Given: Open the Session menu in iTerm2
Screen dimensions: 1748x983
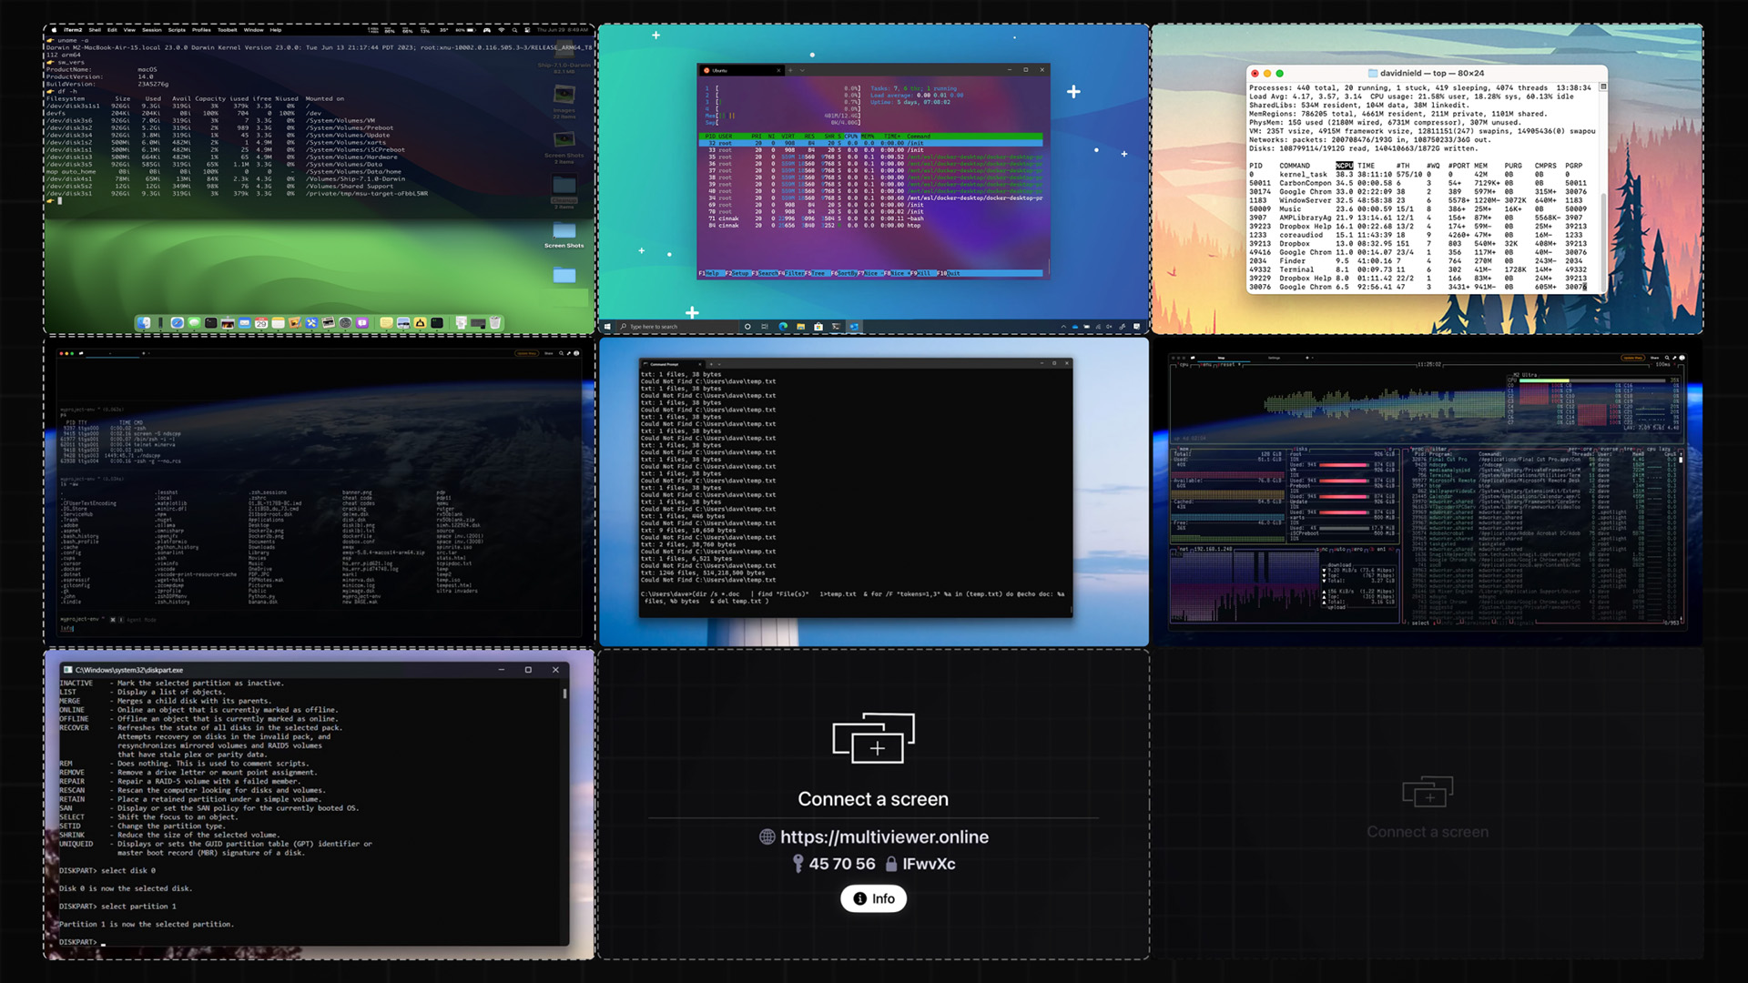Looking at the screenshot, I should click(152, 30).
